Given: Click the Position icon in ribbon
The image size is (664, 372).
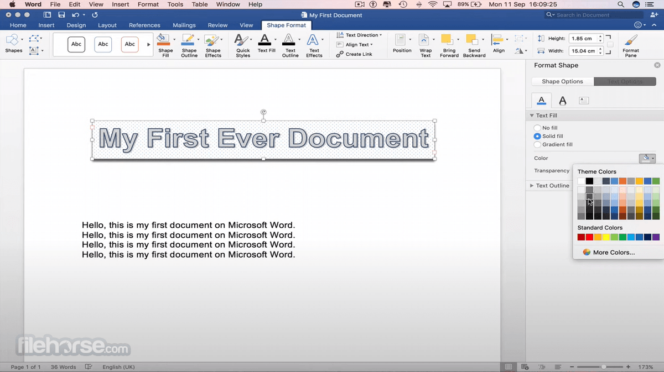Looking at the screenshot, I should point(401,40).
